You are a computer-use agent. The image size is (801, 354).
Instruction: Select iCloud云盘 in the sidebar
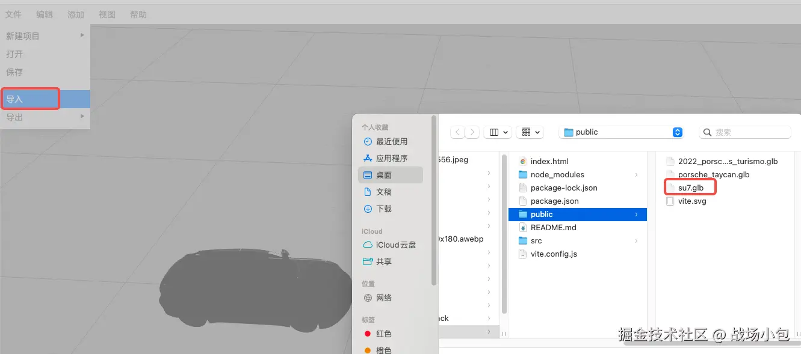coord(391,245)
